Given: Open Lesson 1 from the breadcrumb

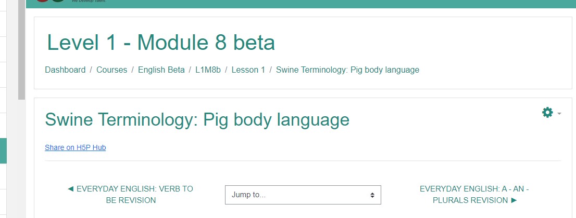Looking at the screenshot, I should (248, 70).
